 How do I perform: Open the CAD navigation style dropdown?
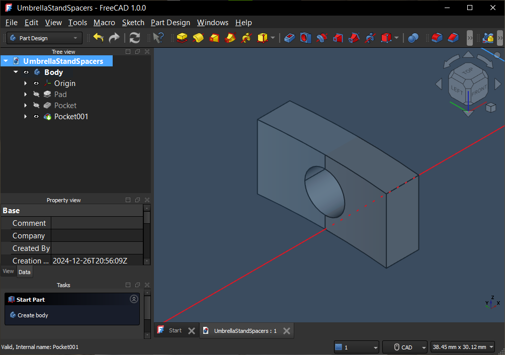coord(405,347)
